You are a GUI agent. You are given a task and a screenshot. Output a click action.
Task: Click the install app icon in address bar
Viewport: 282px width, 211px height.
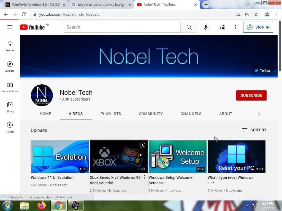[x=238, y=14]
